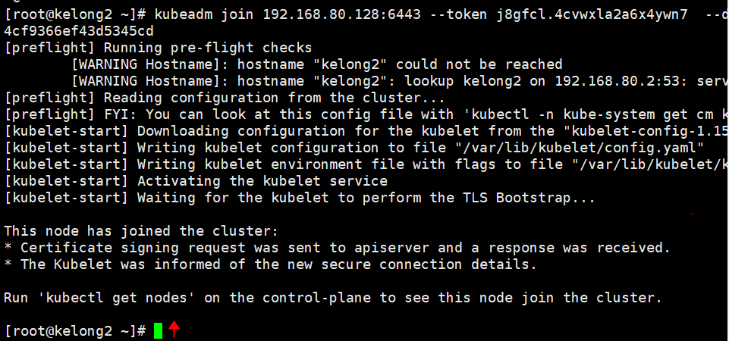Click the final root@kelong2 shell prompt

pos(75,331)
